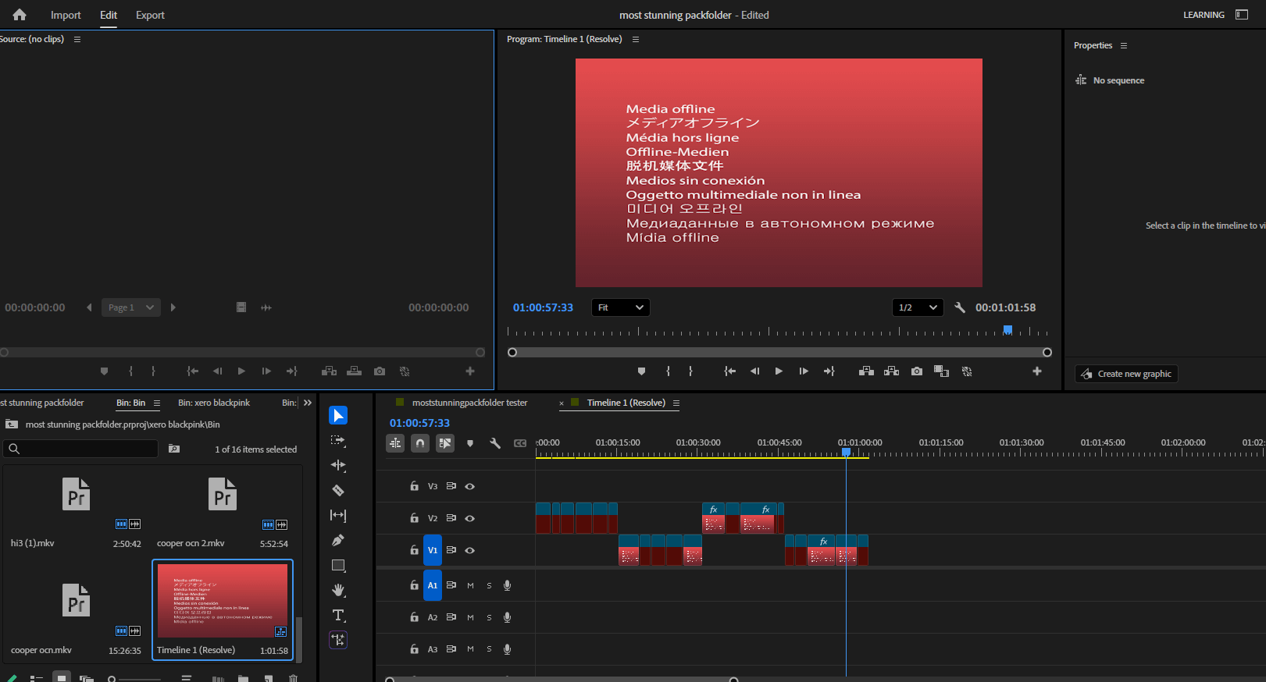
Task: Go to Out point in Program monitor
Action: pos(829,371)
